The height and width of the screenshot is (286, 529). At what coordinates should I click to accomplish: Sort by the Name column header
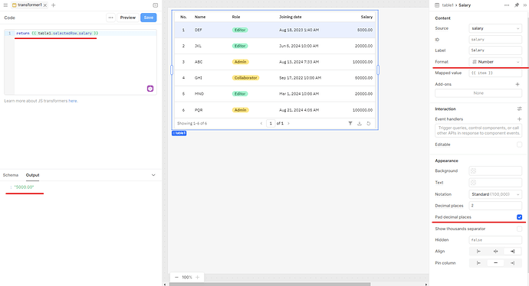coord(200,17)
